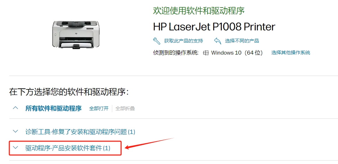Click the curved back-arrow icon
The width and height of the screenshot is (338, 164).
(218, 41)
